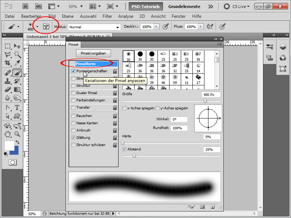Enable the Struktur schützen checkbox
The image size is (291, 218).
pyautogui.click(x=73, y=145)
